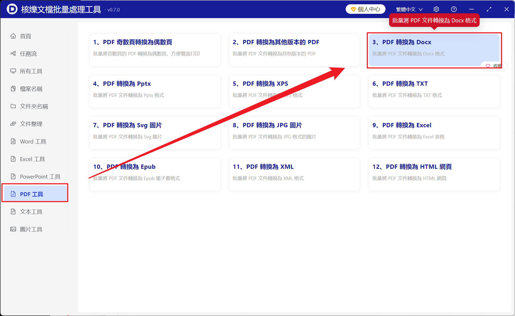The width and height of the screenshot is (515, 316).
Task: Open tool 3 PDF 轉換為 Docx
Action: (x=434, y=50)
